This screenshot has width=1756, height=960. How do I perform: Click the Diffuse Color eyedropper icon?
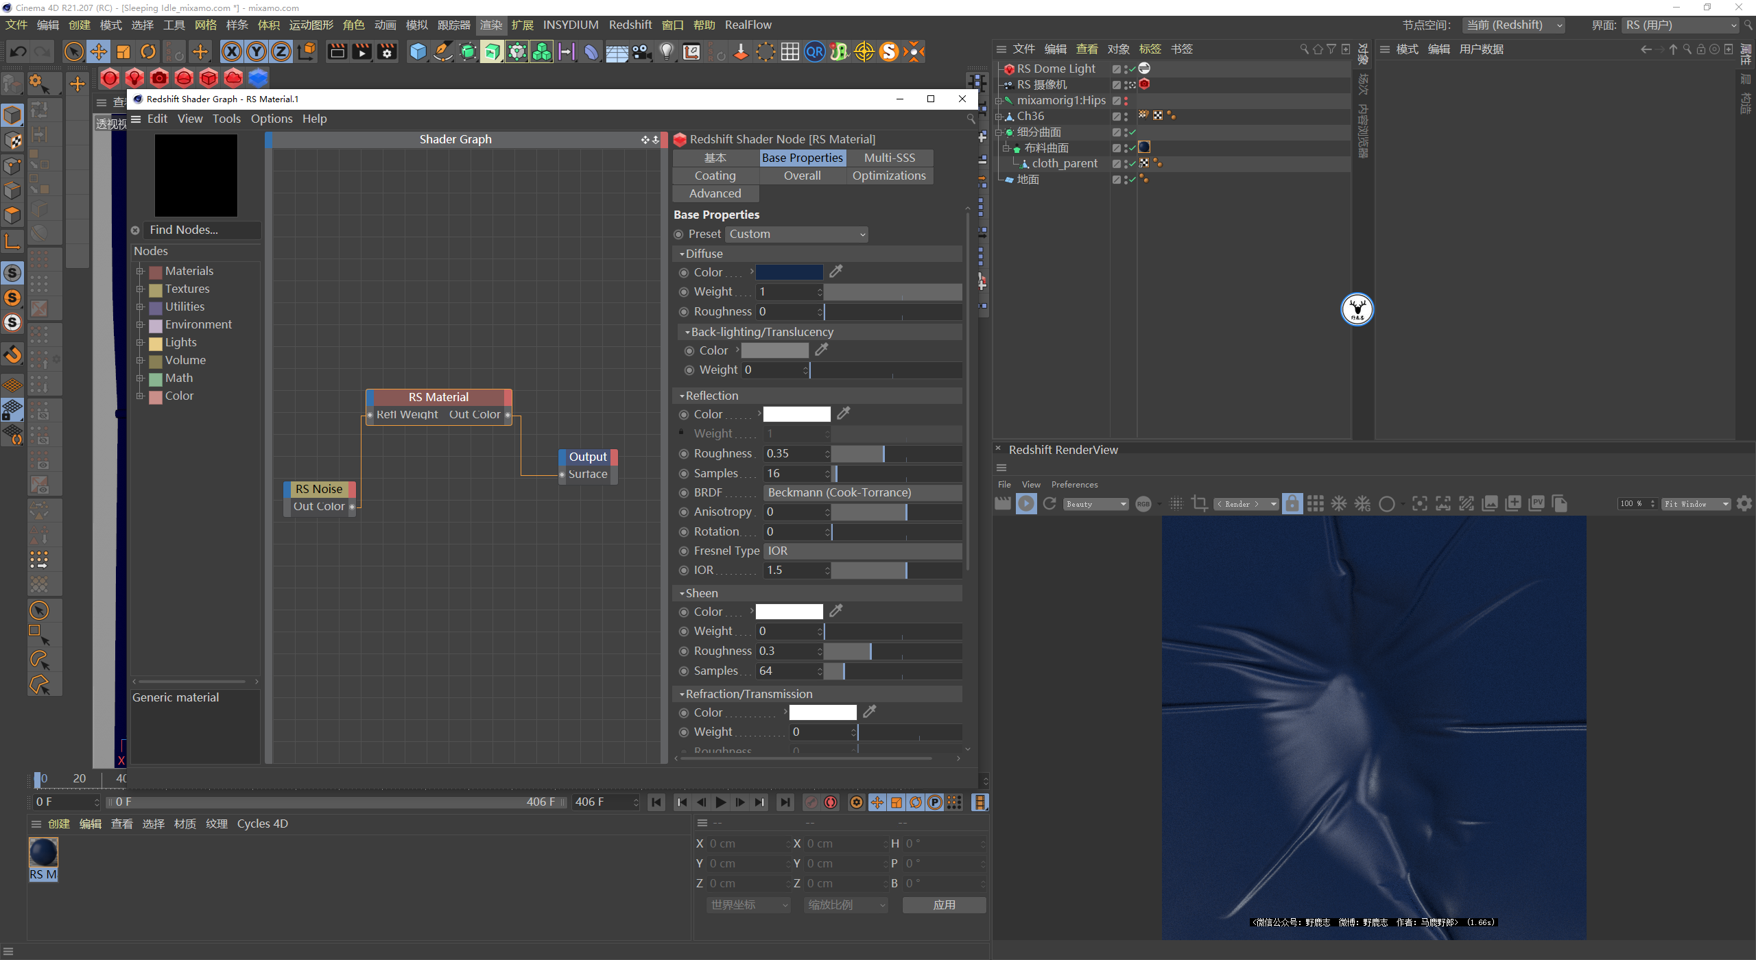click(x=835, y=272)
